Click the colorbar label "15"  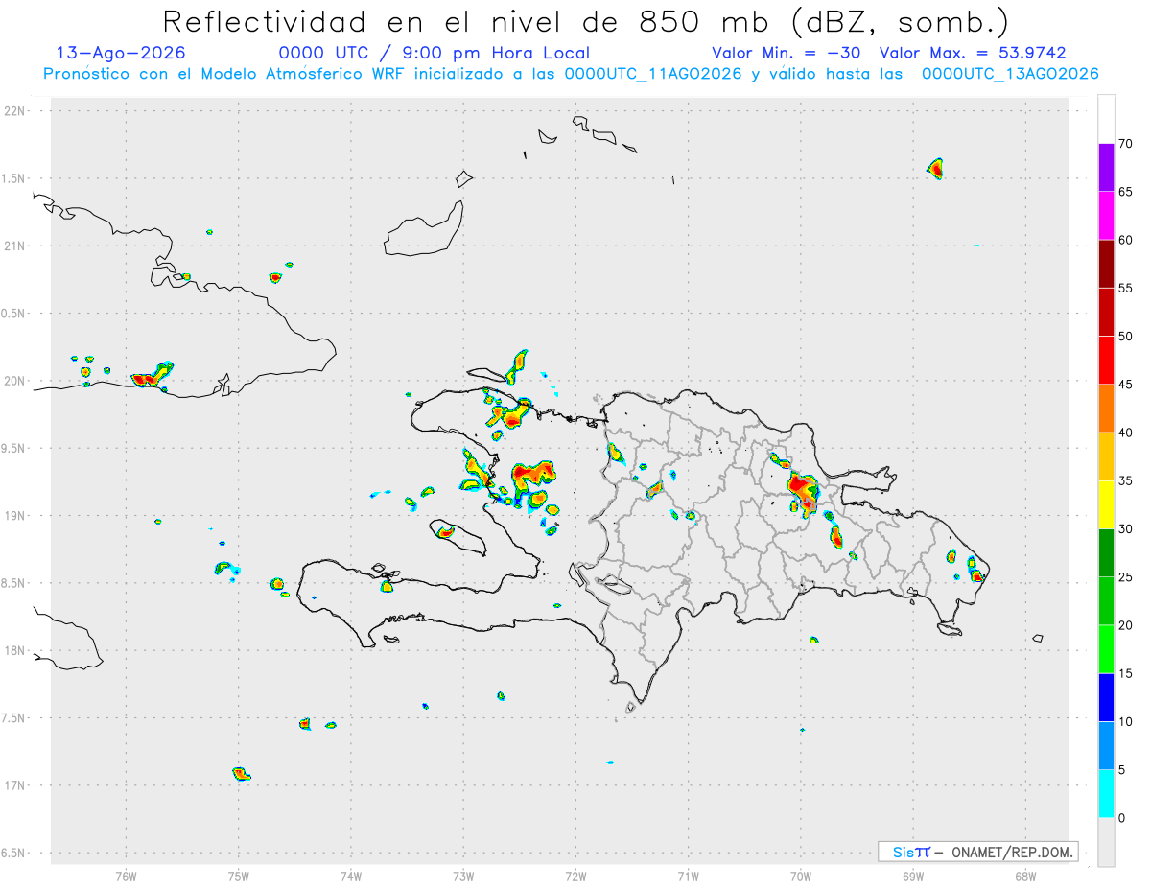(x=1126, y=673)
